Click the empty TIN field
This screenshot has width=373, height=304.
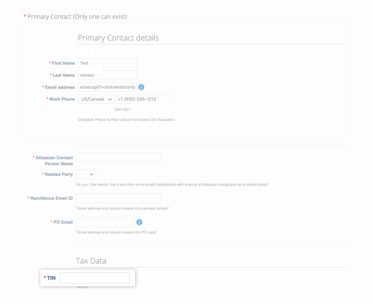point(94,278)
